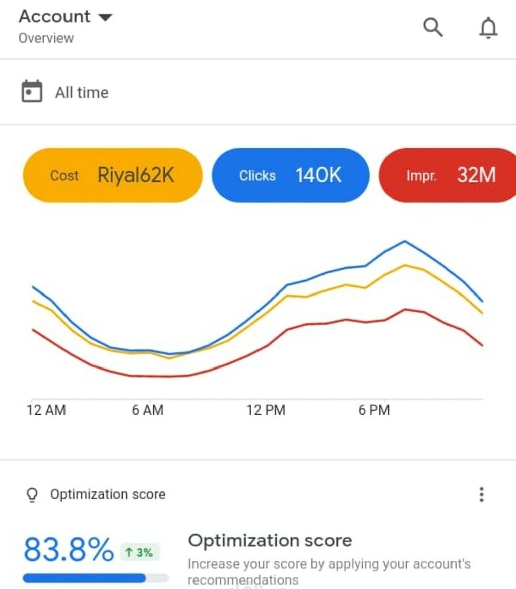The image size is (516, 589).
Task: Toggle the blue Clicks metric chip
Action: [290, 175]
